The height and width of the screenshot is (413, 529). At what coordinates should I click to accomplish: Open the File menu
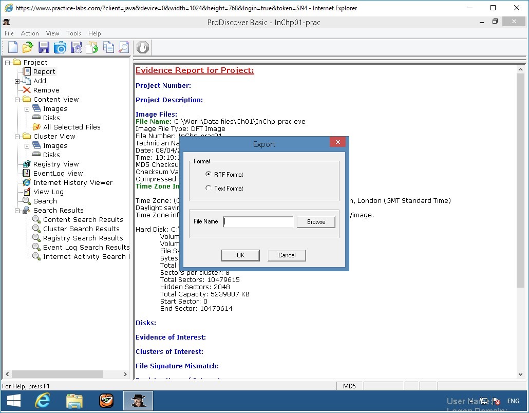coord(9,33)
